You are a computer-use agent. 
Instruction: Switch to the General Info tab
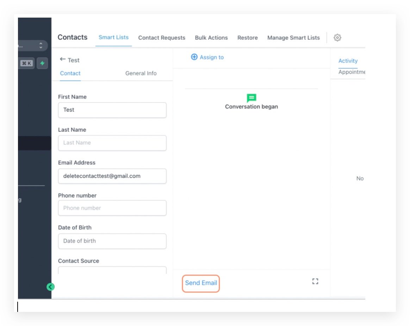pyautogui.click(x=141, y=73)
